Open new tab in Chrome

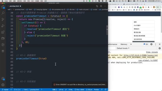(145, 4)
